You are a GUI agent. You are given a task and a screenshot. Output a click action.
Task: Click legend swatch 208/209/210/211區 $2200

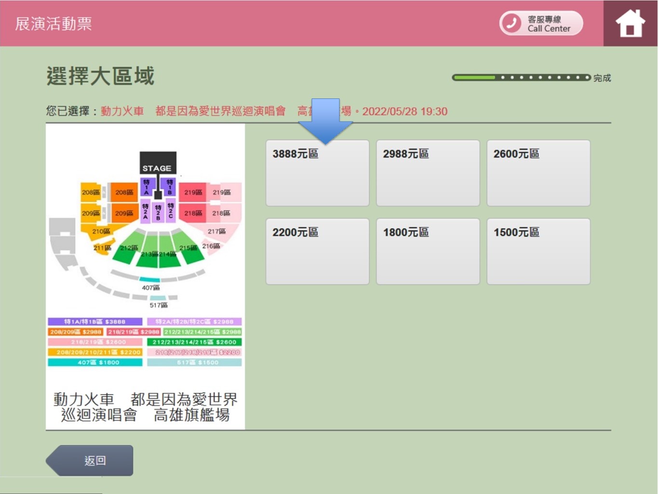click(x=95, y=352)
